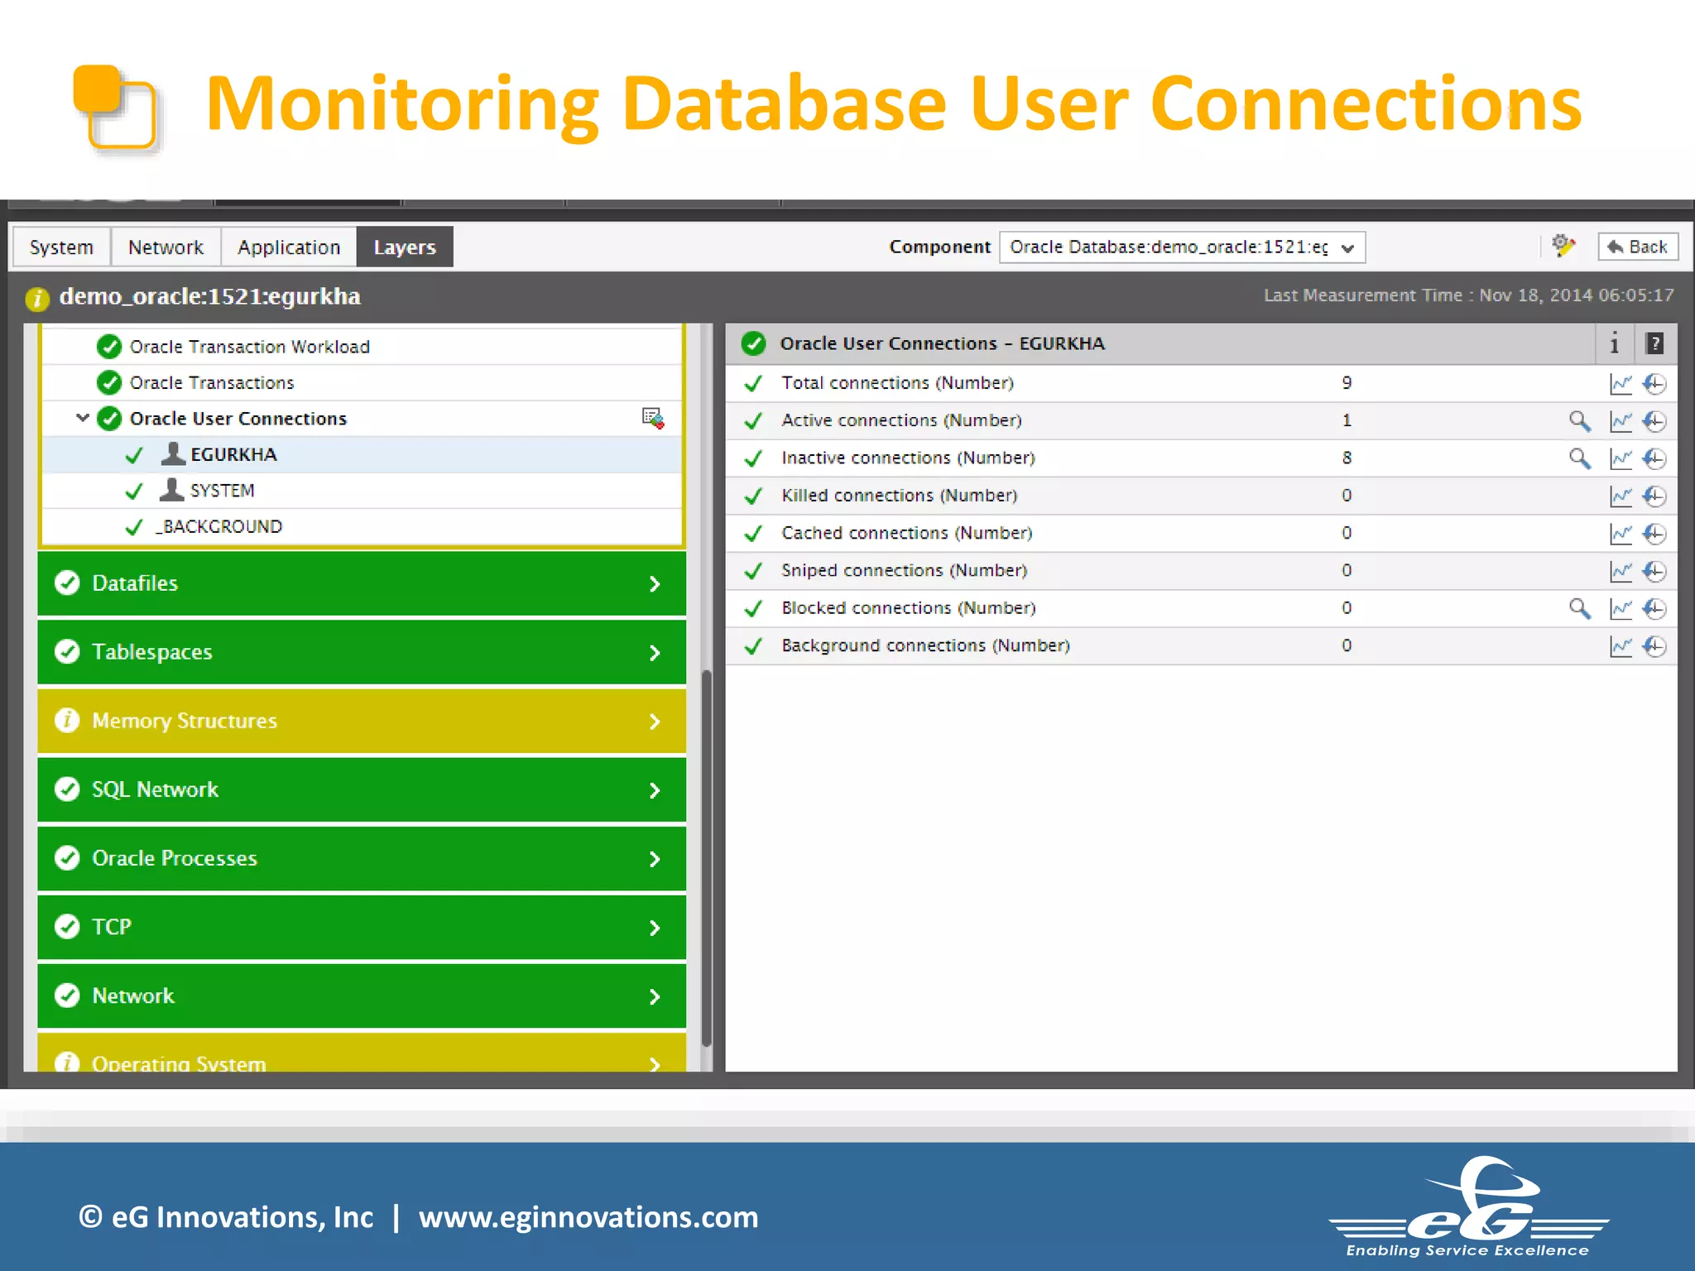
Task: Open graph icon for Killed connections
Action: pyautogui.click(x=1620, y=496)
